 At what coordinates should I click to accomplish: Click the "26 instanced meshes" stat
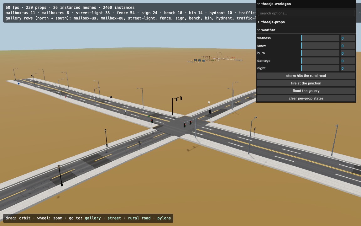pyautogui.click(x=75, y=8)
